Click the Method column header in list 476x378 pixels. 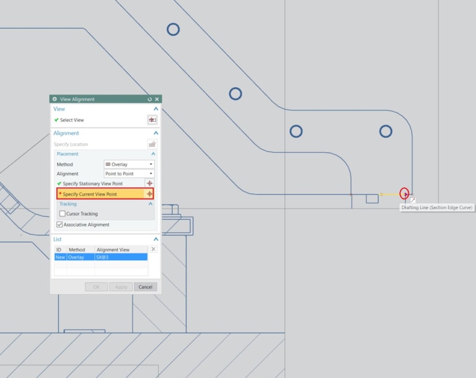point(77,250)
